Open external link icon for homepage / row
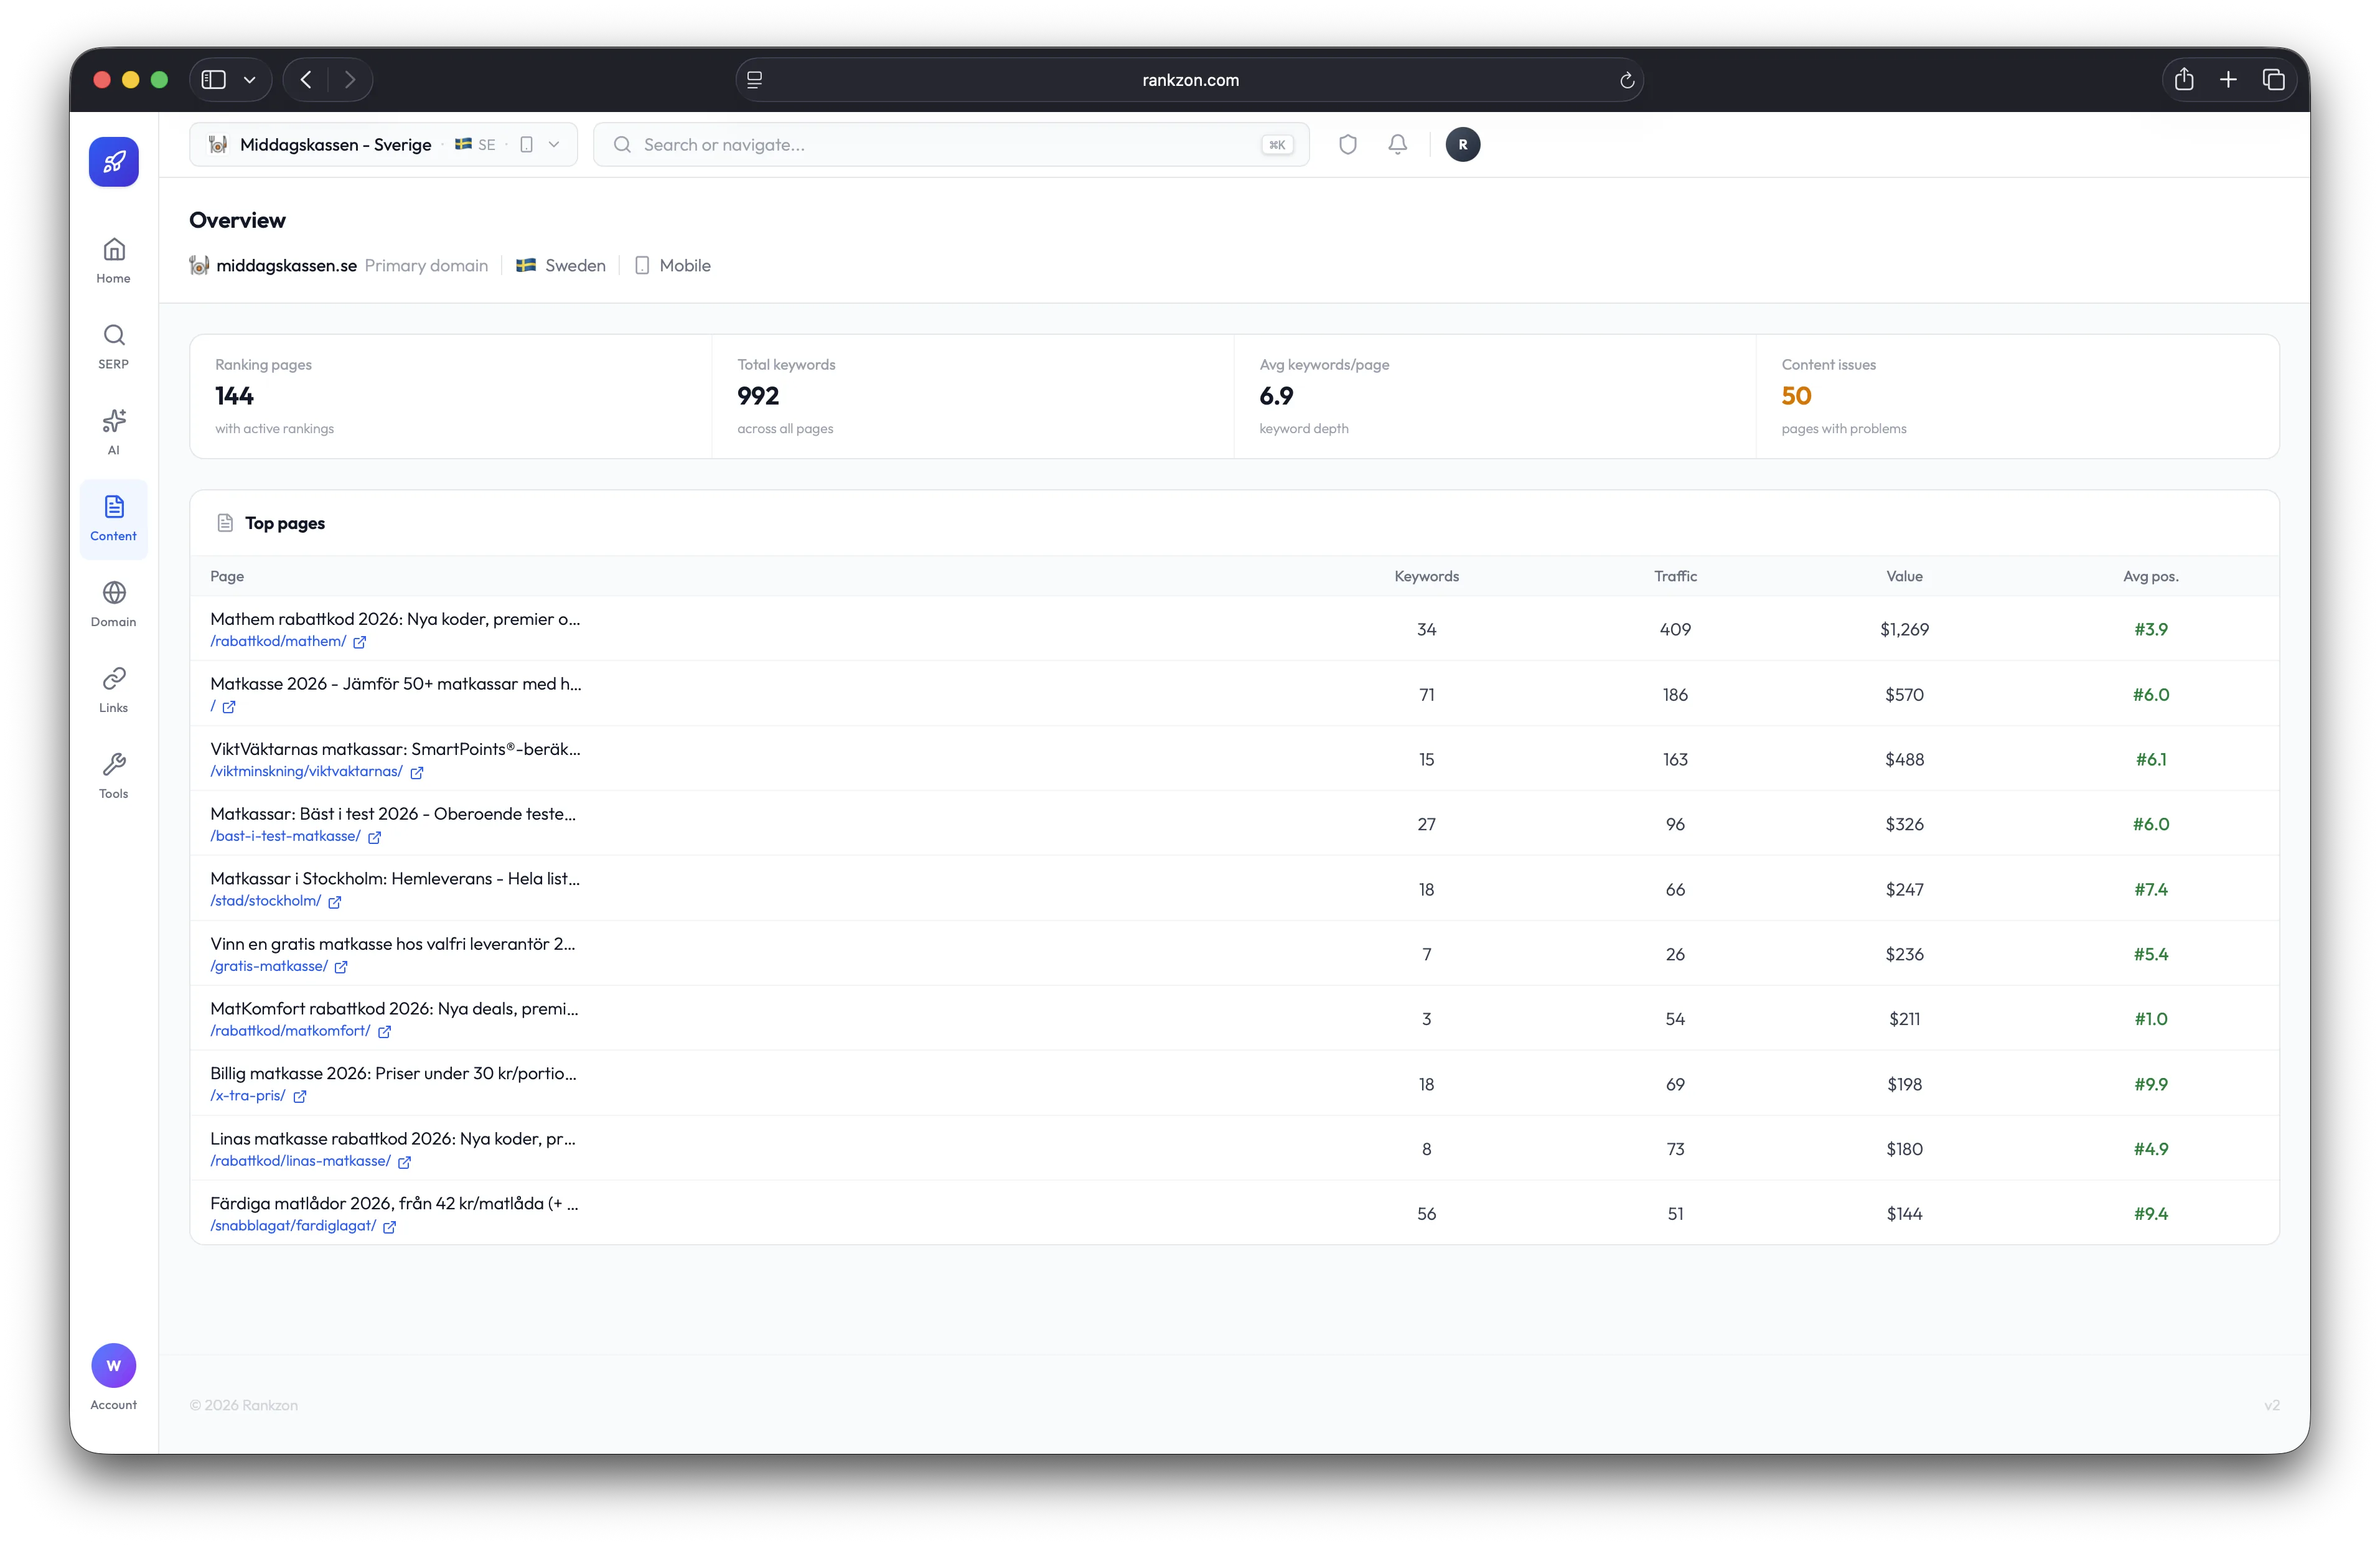 coord(229,707)
